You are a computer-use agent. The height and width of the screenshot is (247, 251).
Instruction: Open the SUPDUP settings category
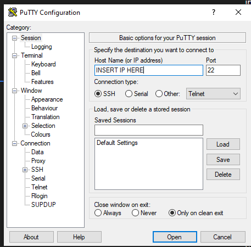(x=43, y=205)
